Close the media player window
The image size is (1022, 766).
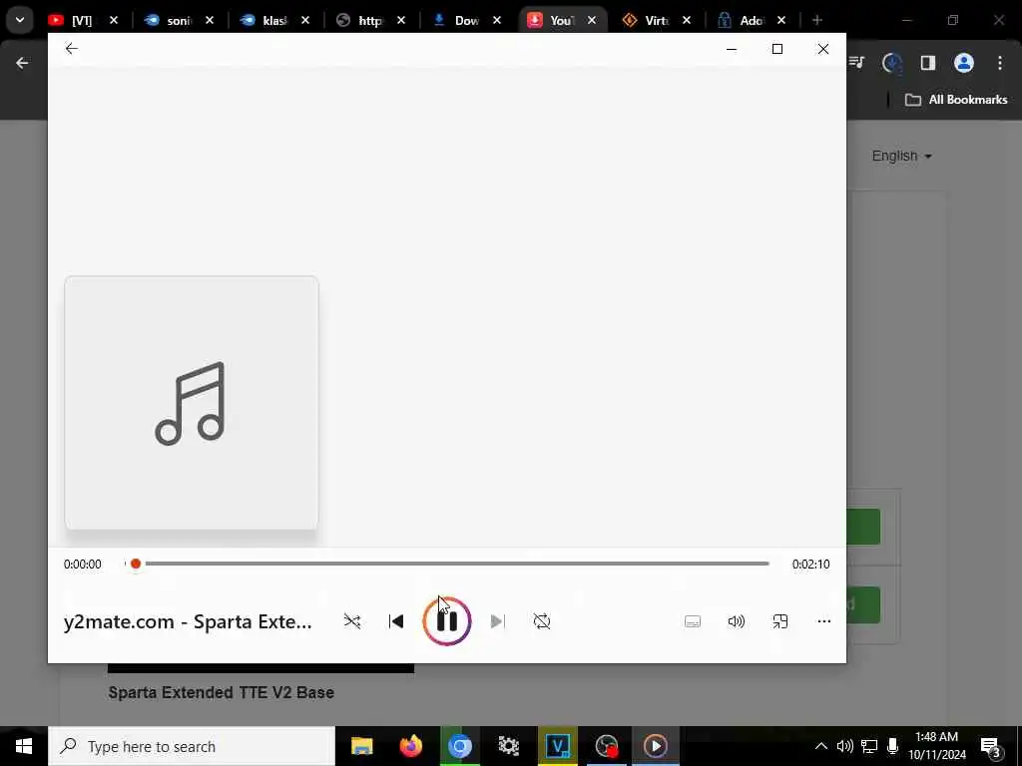point(823,49)
